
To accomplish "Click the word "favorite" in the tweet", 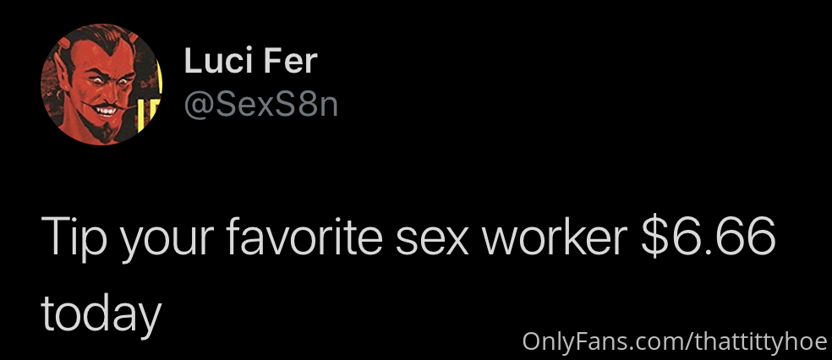I will [x=307, y=239].
